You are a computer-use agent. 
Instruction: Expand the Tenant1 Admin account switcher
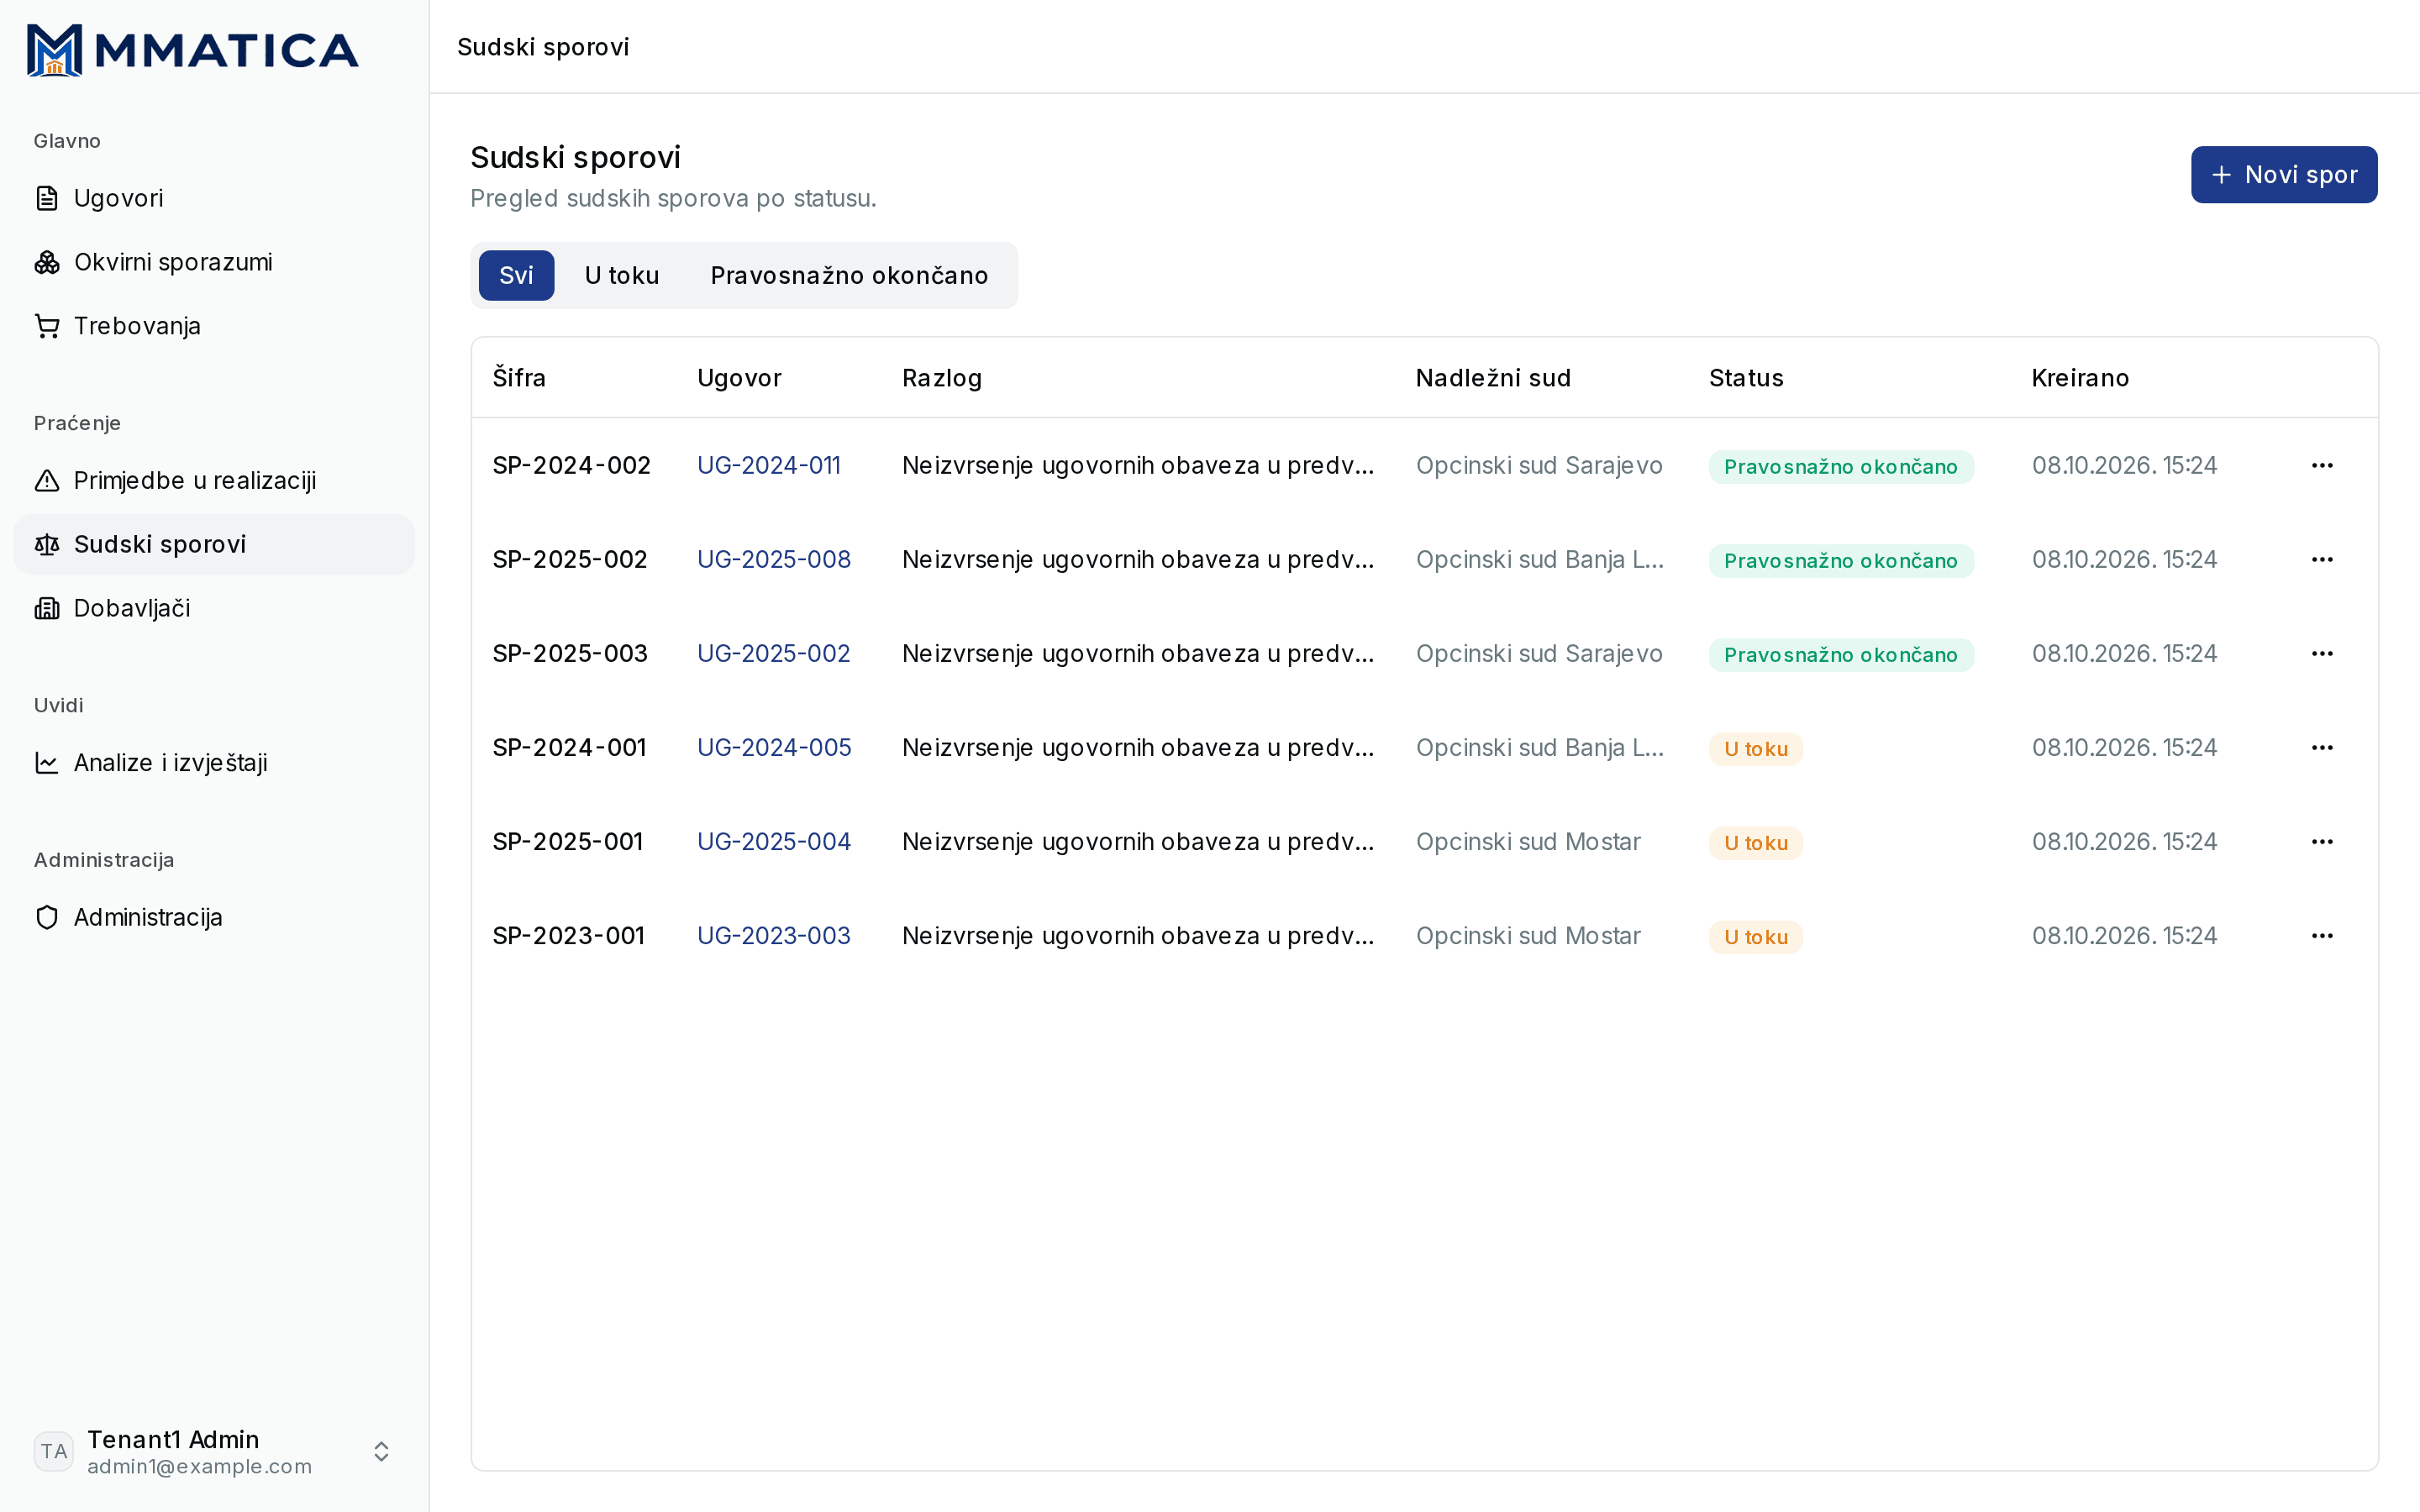[381, 1451]
